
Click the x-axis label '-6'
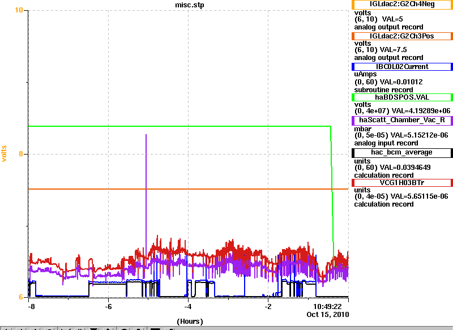(x=108, y=306)
